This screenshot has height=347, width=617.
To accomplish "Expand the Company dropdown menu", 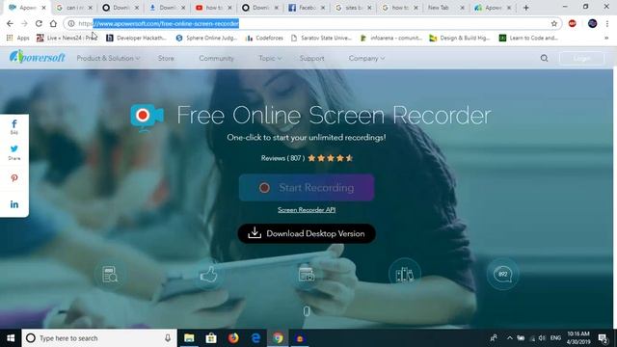I will 366,58.
